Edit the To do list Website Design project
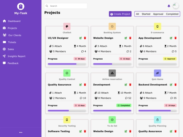 click(x=126, y=131)
